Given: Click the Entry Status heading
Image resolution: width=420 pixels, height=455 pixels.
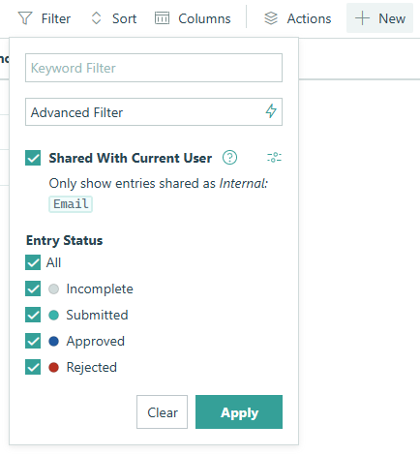Looking at the screenshot, I should [x=65, y=240].
